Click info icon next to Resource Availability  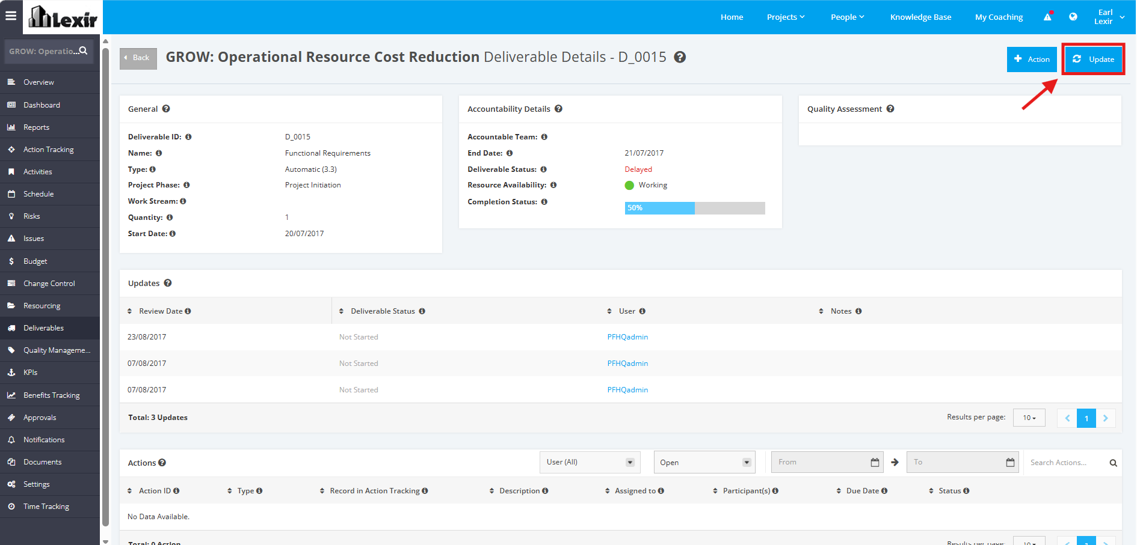[x=553, y=185]
